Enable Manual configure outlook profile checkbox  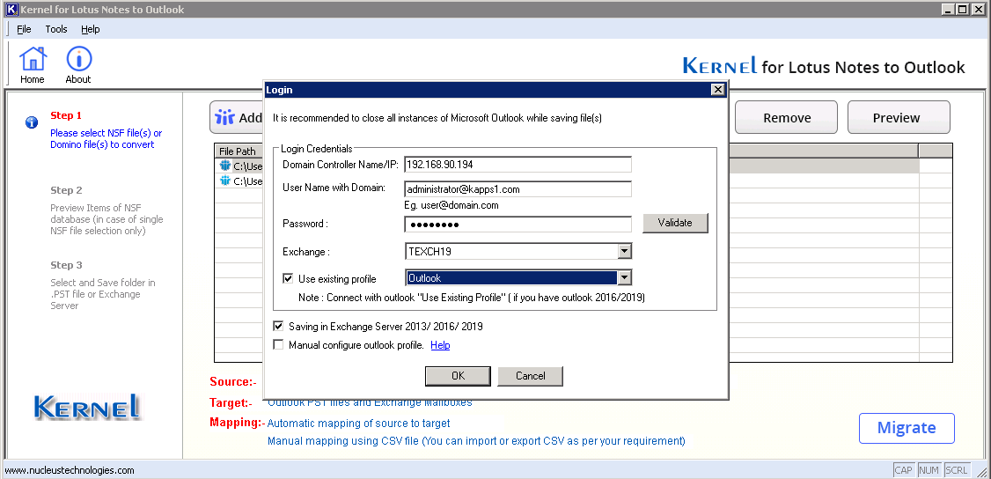278,344
